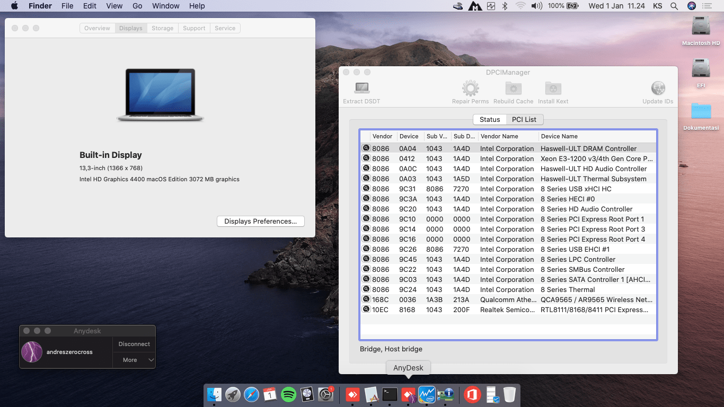Screen dimensions: 724x407
Task: Click battery 100% status in menu bar
Action: [563, 6]
